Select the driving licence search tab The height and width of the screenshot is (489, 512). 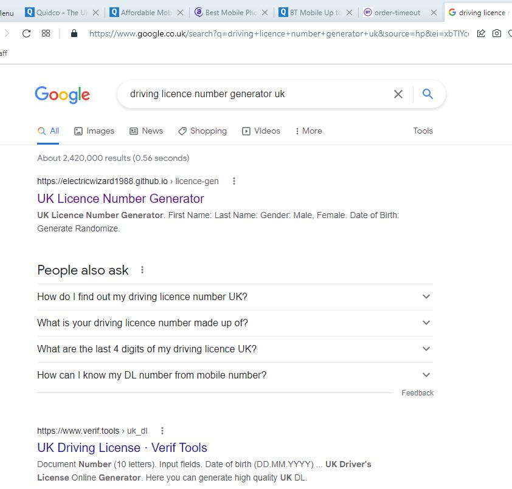coord(479,13)
